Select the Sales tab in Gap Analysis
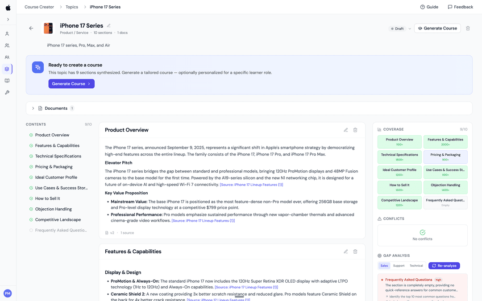Screen dimensions: 482x301 384,265
